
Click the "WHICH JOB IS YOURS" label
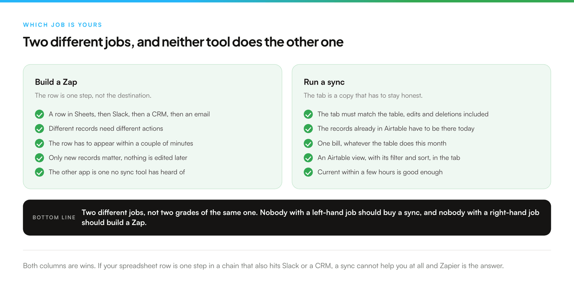(x=63, y=25)
